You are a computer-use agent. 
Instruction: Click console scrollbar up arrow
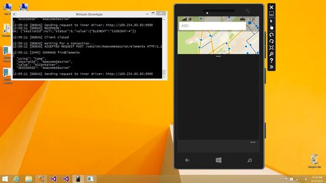coord(164,19)
